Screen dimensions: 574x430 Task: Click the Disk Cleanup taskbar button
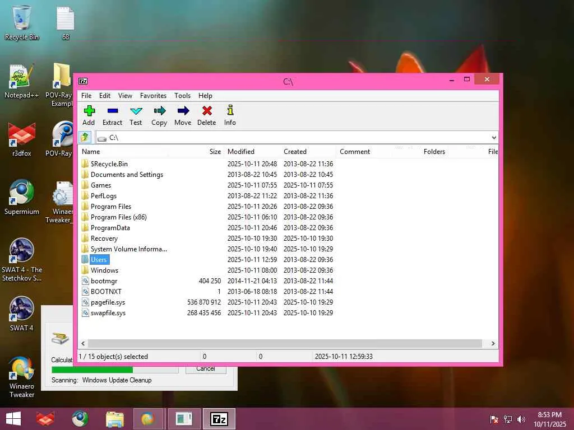coord(184,419)
